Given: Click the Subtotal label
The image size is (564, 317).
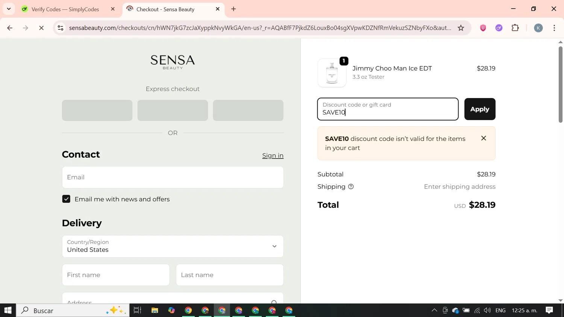Looking at the screenshot, I should [331, 174].
